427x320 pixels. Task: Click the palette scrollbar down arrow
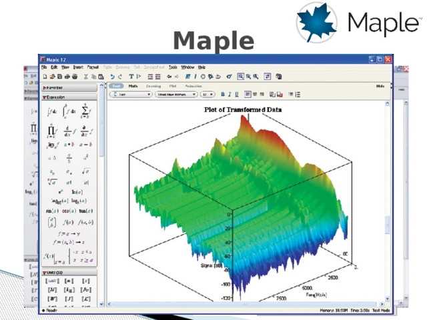click(101, 304)
